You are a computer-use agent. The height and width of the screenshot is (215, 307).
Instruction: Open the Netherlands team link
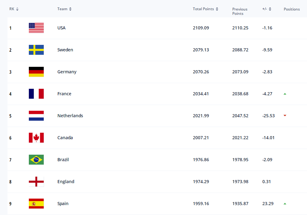coord(70,116)
